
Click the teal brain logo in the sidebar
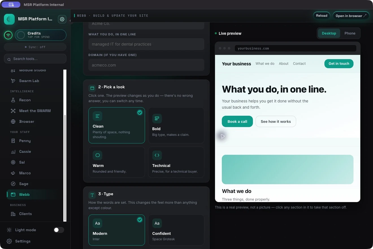pyautogui.click(x=9, y=19)
